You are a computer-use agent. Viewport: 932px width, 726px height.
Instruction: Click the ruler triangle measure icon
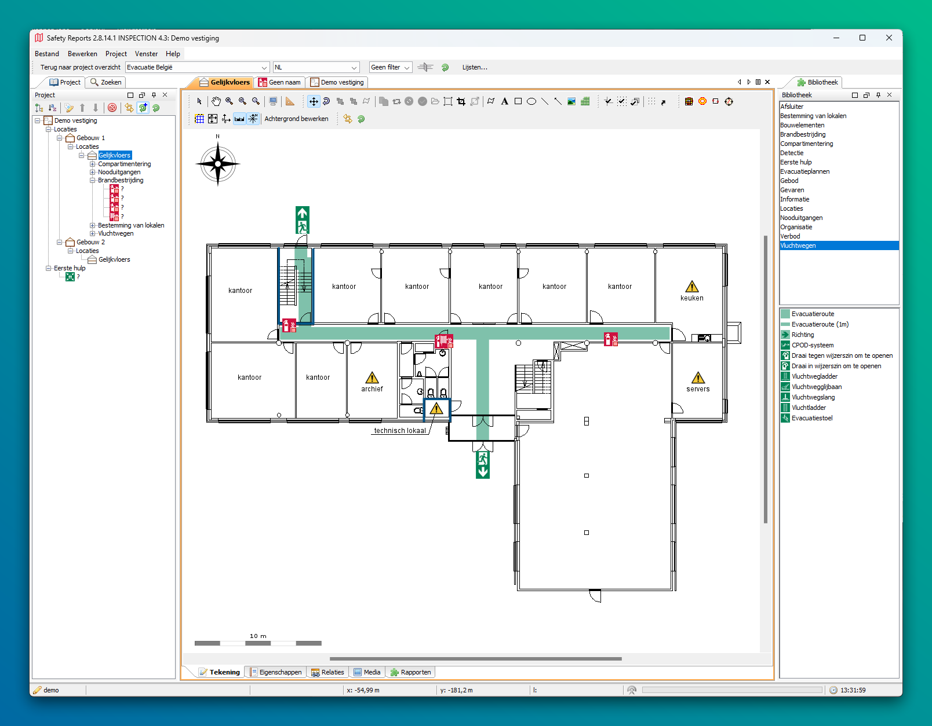coord(290,101)
